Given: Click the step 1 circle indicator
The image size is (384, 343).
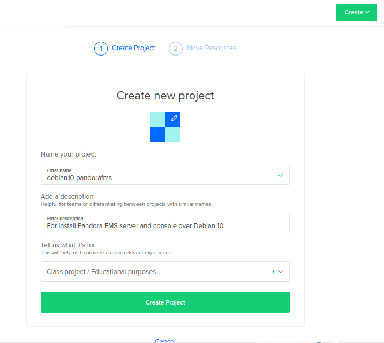Looking at the screenshot, I should coord(101,49).
